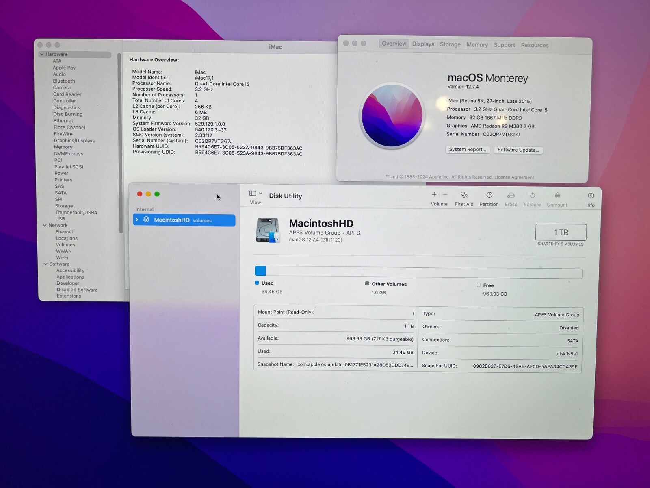Click the 1 TB capacity box

[x=561, y=232]
